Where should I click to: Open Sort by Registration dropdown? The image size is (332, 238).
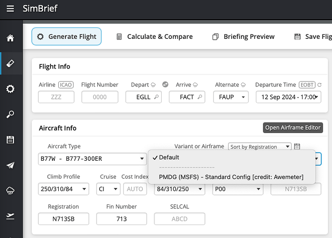pyautogui.click(x=260, y=146)
